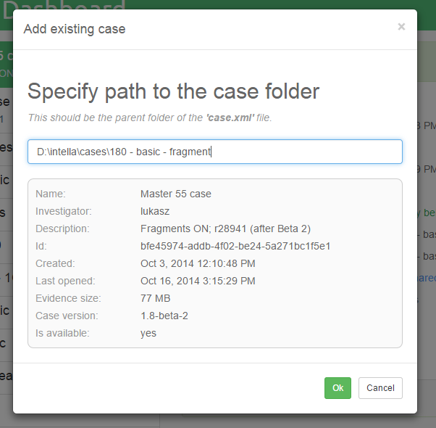Confirm with the green Ok button
Viewport: 436px width, 428px height.
pos(338,388)
